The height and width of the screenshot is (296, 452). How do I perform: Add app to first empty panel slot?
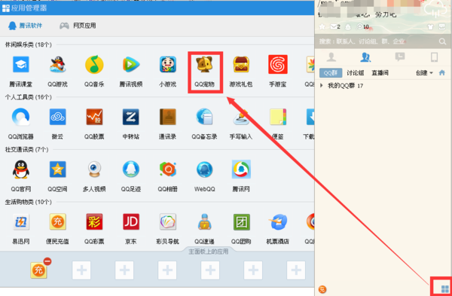click(x=81, y=270)
